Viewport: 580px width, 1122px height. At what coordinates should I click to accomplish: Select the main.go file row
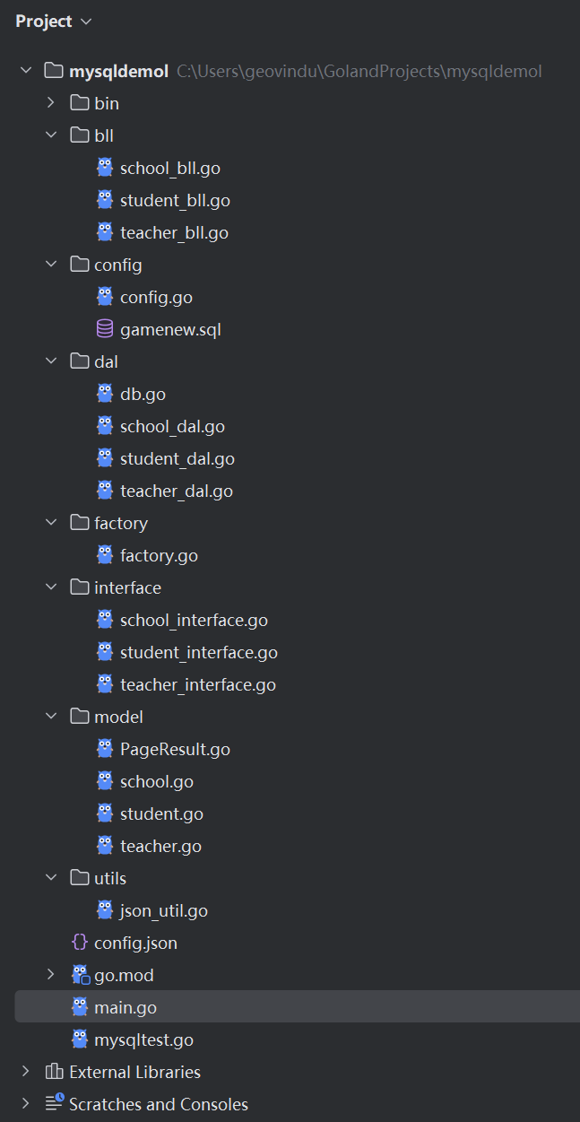pyautogui.click(x=297, y=1007)
